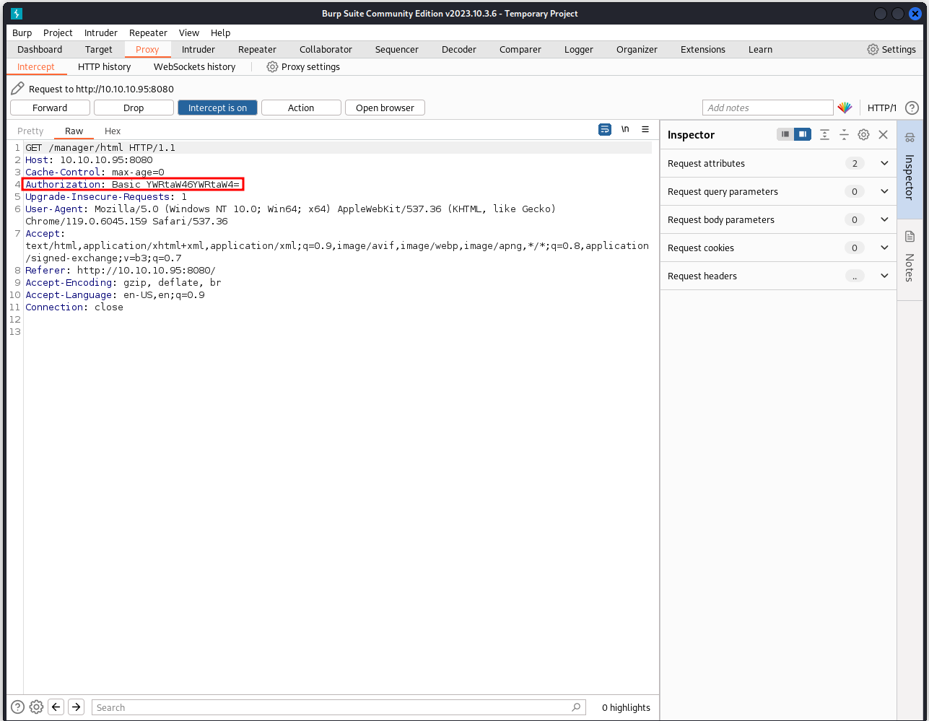
Task: Click the bottom Search input field
Action: [339, 707]
